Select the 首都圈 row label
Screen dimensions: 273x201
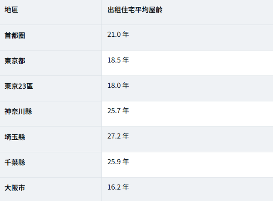15,35
